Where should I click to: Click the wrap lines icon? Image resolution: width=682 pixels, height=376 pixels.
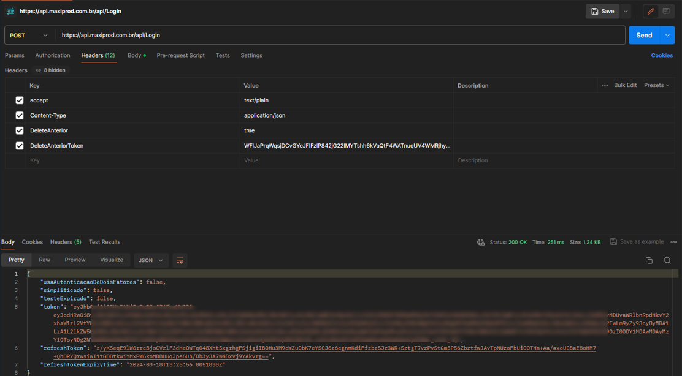coord(180,260)
